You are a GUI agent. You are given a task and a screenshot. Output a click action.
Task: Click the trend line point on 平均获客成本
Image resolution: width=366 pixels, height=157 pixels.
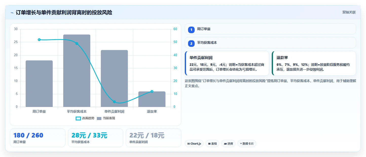tap(77, 44)
